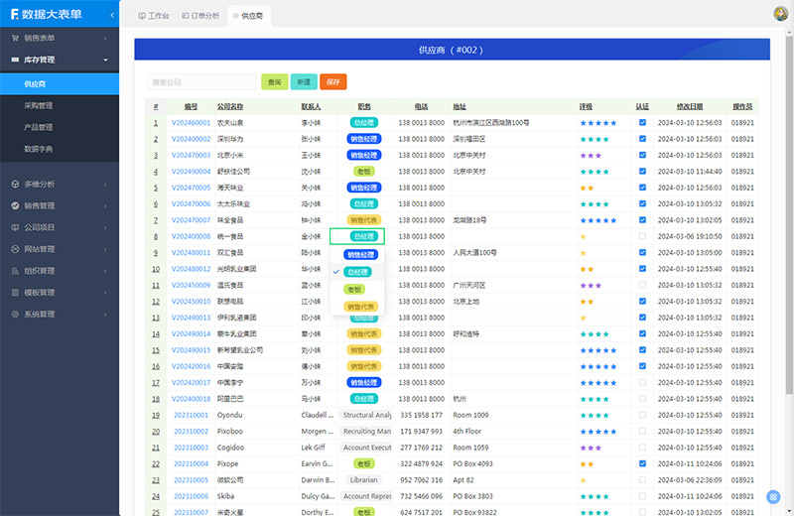Collapse the 库存管理 menu using its caret
This screenshot has width=794, height=516.
point(105,60)
